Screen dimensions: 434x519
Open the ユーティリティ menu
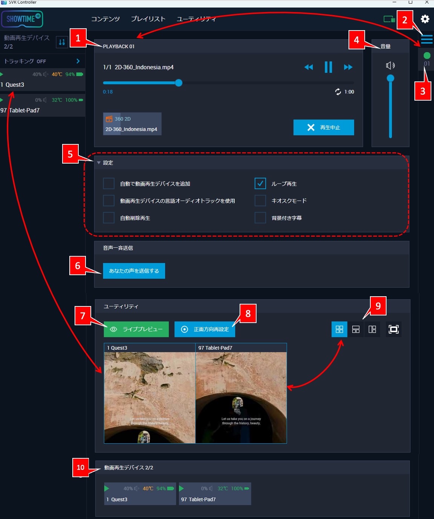tap(196, 19)
